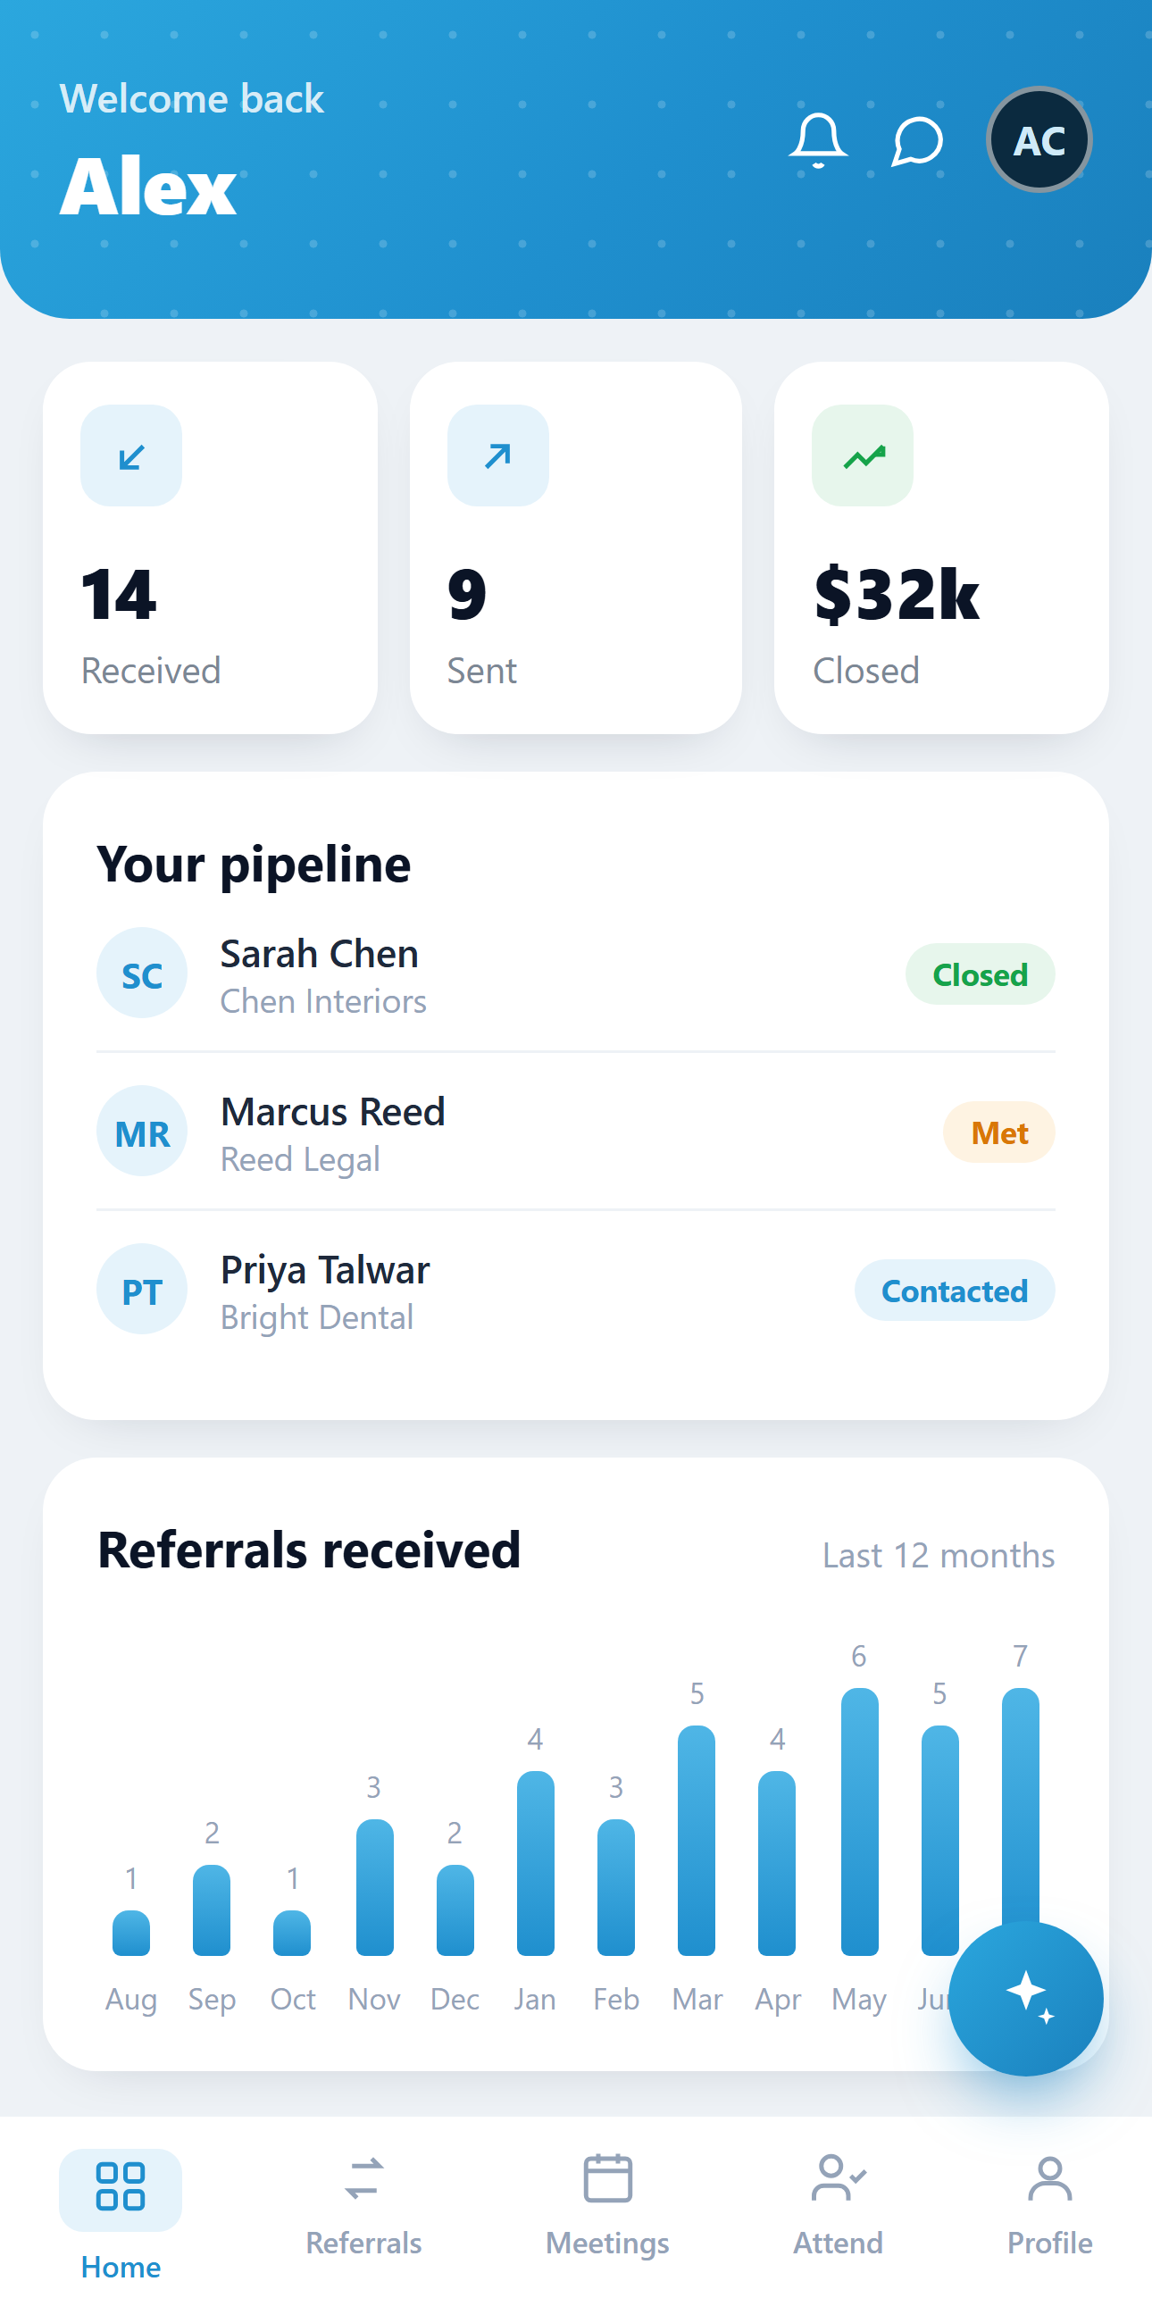1152x2323 pixels.
Task: Switch to the Meetings tab
Action: [607, 2206]
